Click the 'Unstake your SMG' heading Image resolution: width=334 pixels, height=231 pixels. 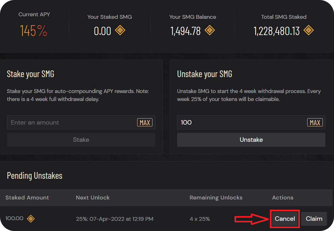tap(204, 74)
